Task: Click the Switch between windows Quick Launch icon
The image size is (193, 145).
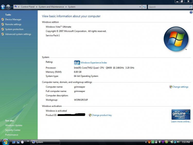Action: click(18, 142)
